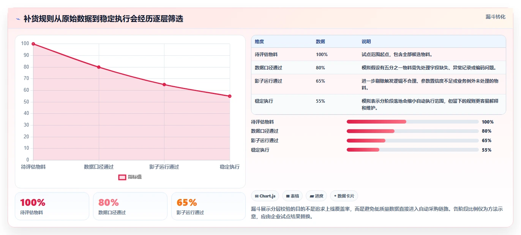Click the footer paragraph starting 漏斗展示分层校验
Screen dimensions: 521x235
coord(377,213)
